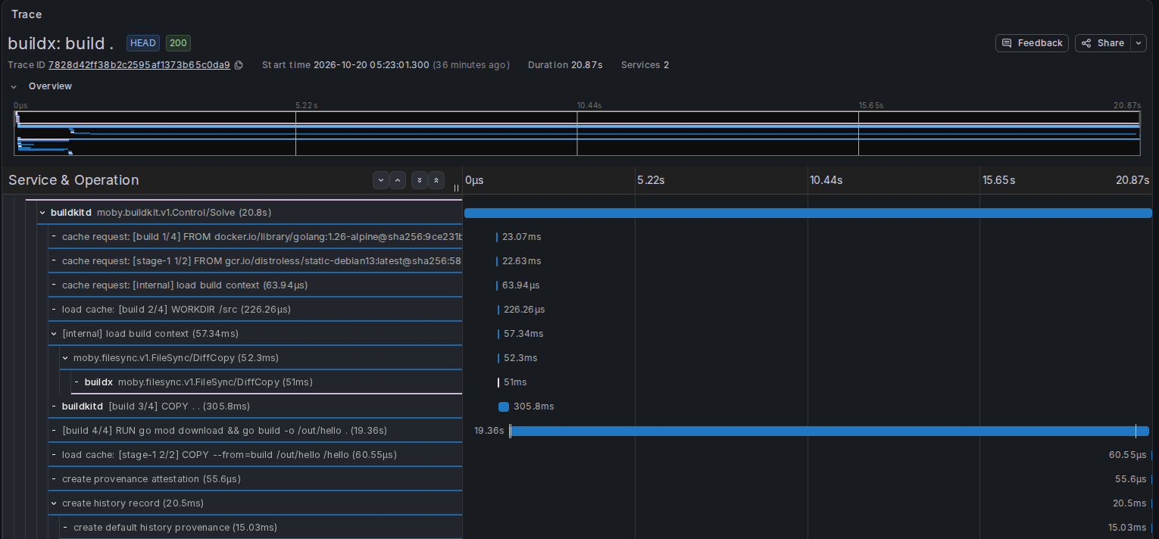Click the 19.36s RUN span bar
The width and height of the screenshot is (1159, 539).
click(x=829, y=431)
